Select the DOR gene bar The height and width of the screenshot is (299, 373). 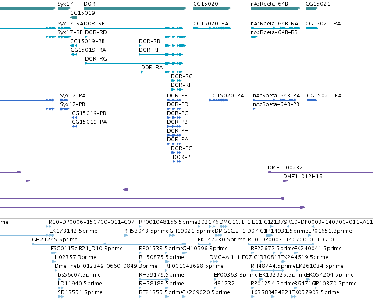click(x=135, y=8)
